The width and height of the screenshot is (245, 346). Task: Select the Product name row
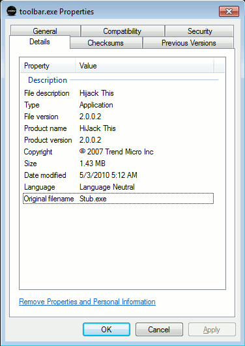tap(119, 128)
